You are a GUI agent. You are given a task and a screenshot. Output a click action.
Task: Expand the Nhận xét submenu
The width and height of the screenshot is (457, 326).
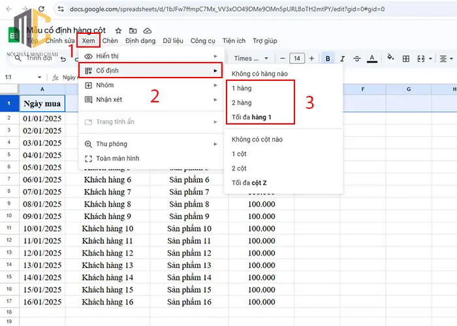click(x=151, y=100)
